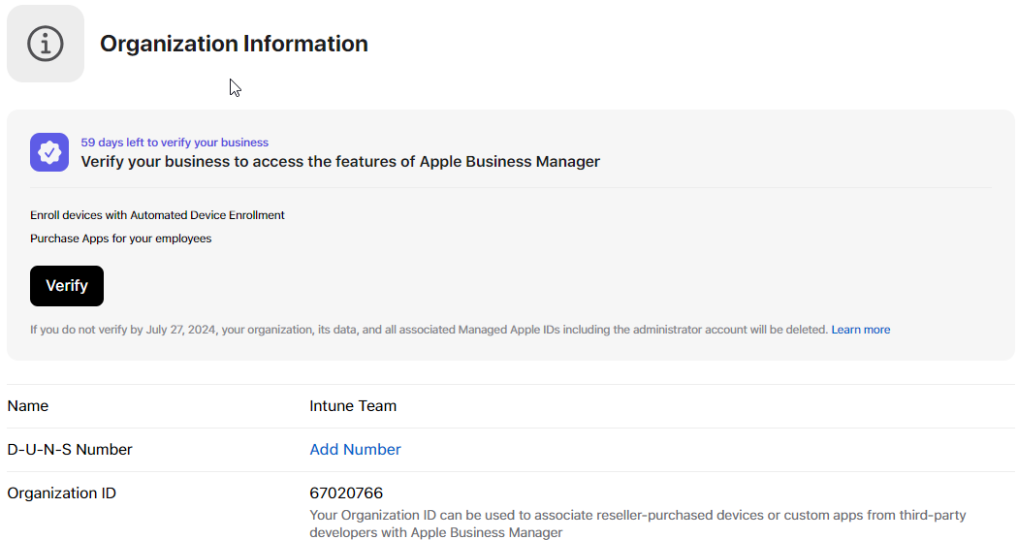Click the purple verification badge icon
This screenshot has width=1018, height=540.
pos(49,152)
